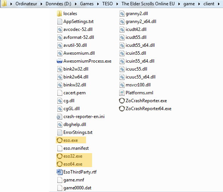The image size is (223, 192).
Task: Click the crash-reporter-en.ini gear icon
Action: point(60,117)
